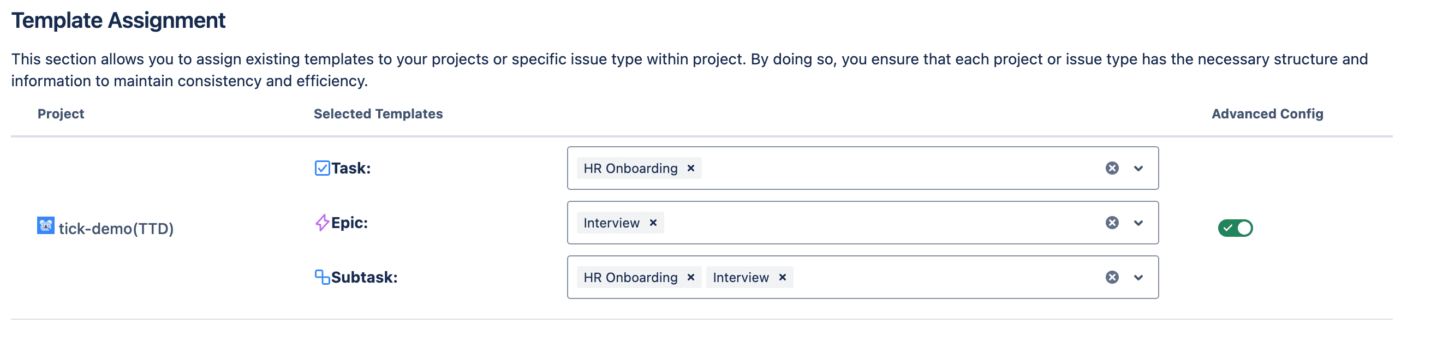Clear all templates in Epic field
The height and width of the screenshot is (347, 1431).
click(x=1112, y=223)
